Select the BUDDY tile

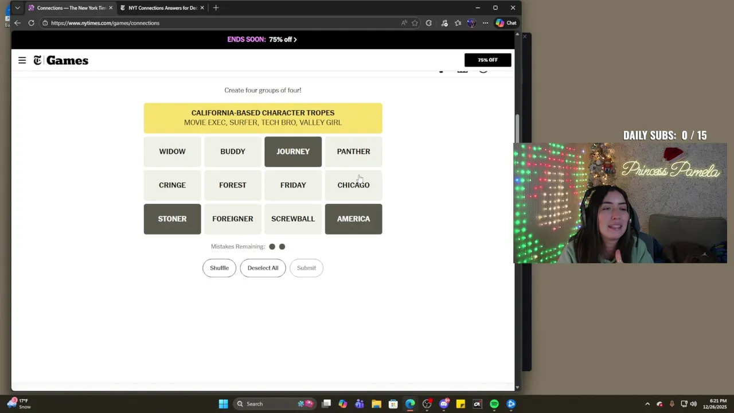(x=233, y=151)
